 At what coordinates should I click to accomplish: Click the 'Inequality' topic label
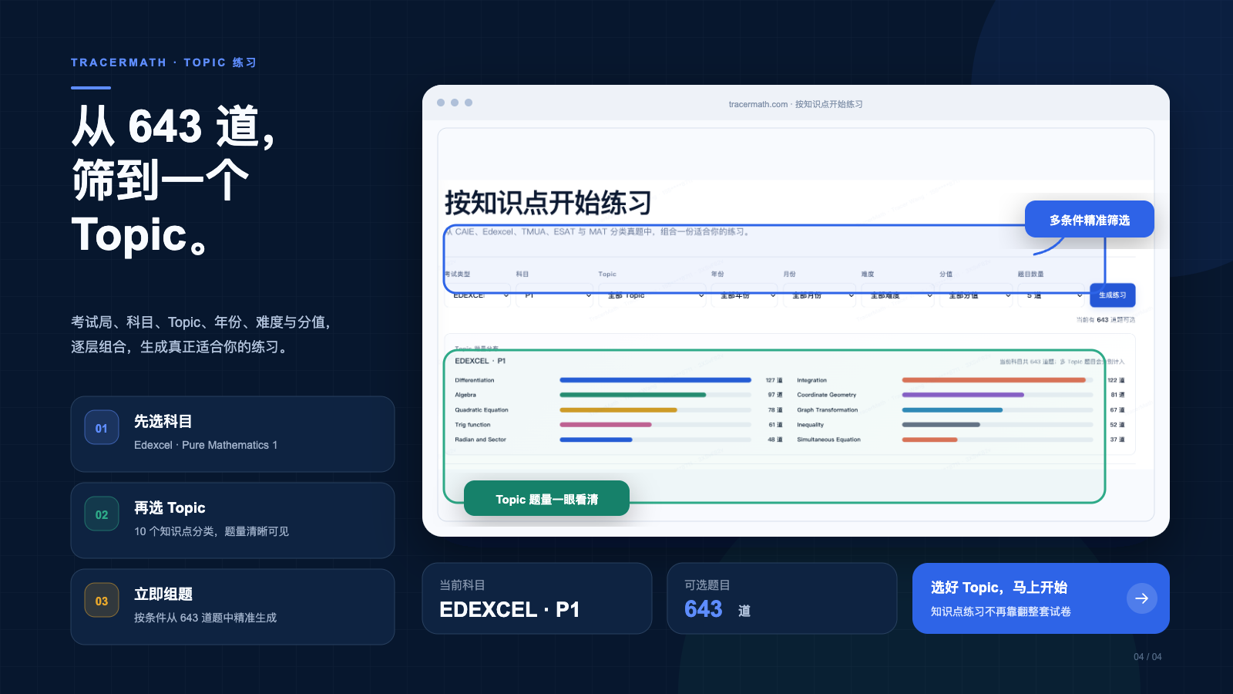pos(810,425)
